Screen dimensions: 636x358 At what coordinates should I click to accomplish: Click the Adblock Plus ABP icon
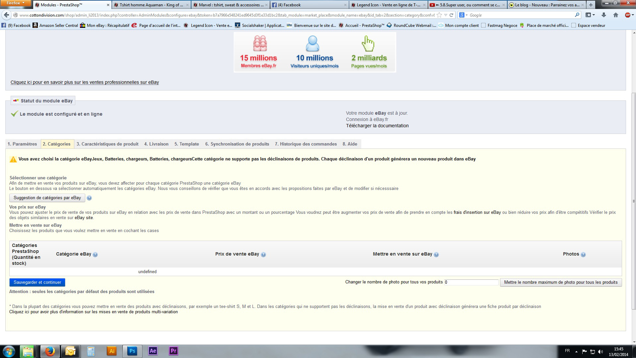[627, 15]
